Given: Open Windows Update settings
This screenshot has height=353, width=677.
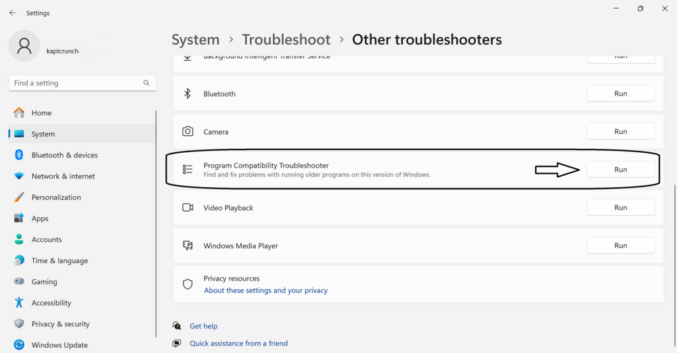Looking at the screenshot, I should coord(60,345).
